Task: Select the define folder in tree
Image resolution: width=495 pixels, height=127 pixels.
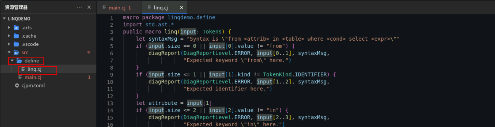Action: [x=48, y=61]
